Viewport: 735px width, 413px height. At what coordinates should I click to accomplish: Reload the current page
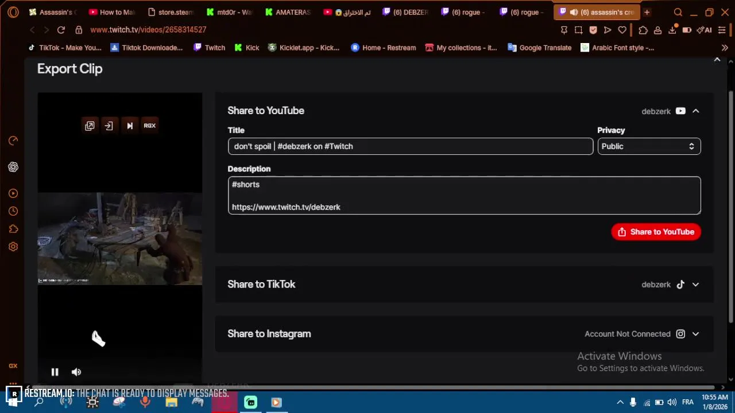click(x=61, y=30)
